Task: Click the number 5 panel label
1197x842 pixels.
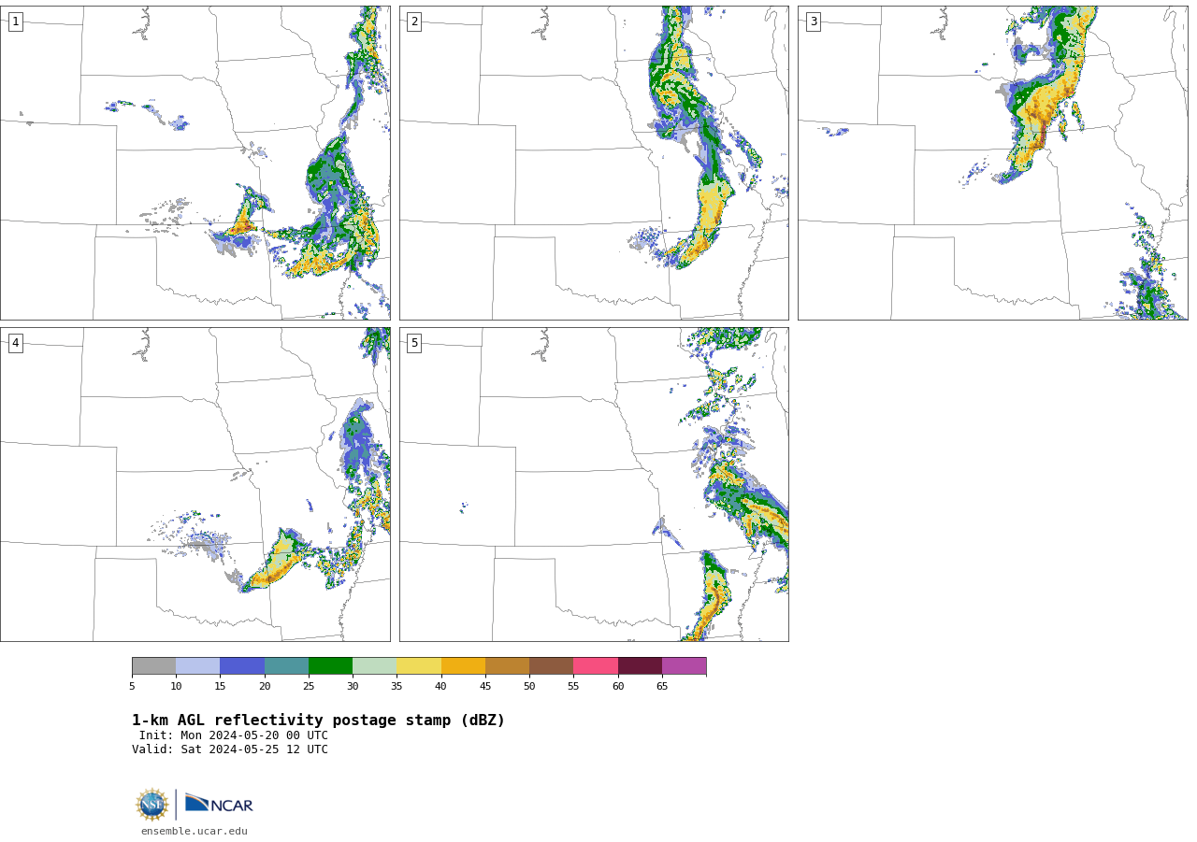Action: point(414,343)
